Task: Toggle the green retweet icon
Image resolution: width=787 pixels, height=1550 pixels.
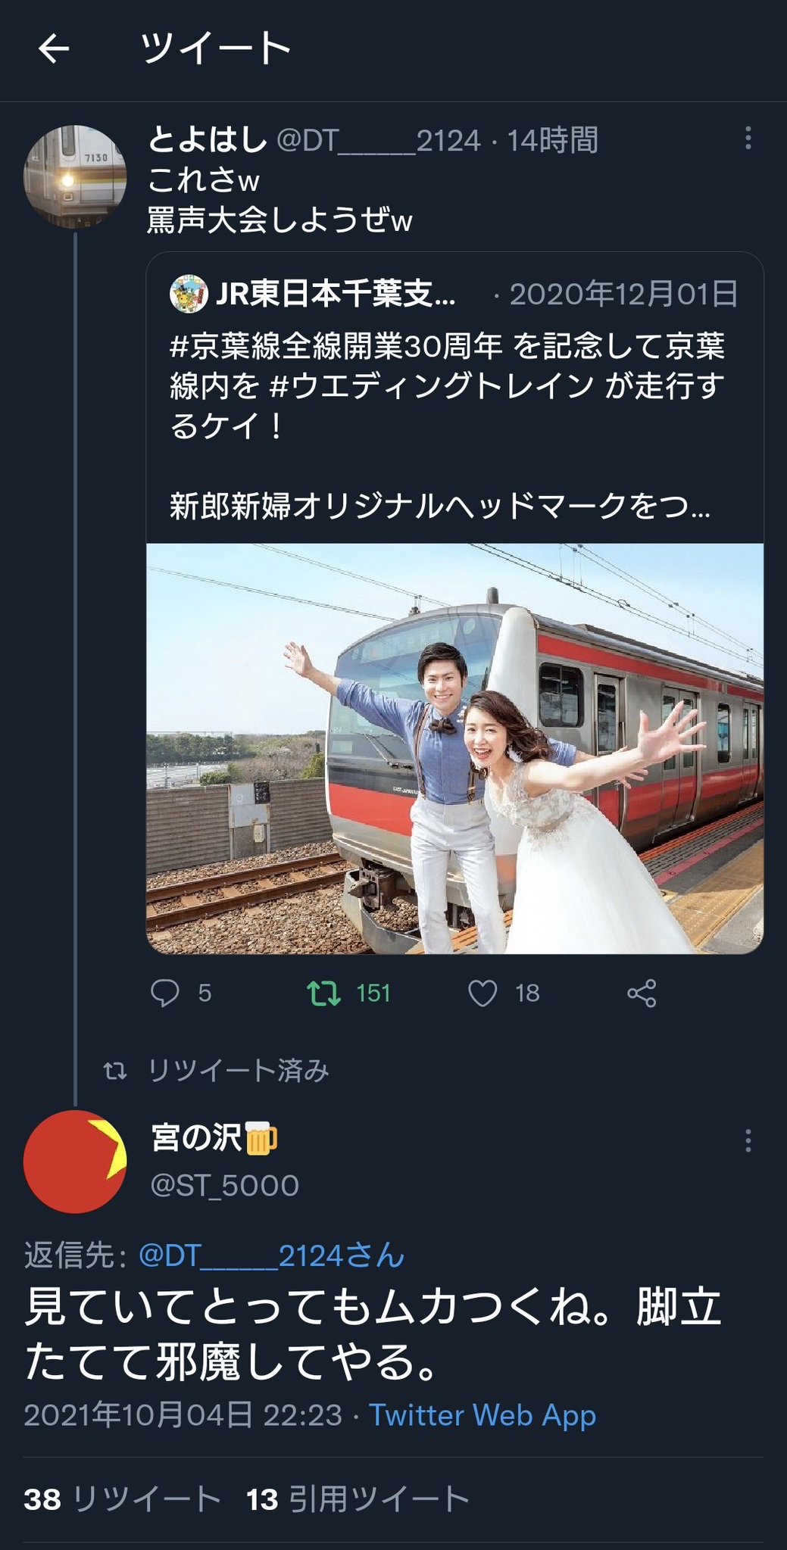Action: 324,993
